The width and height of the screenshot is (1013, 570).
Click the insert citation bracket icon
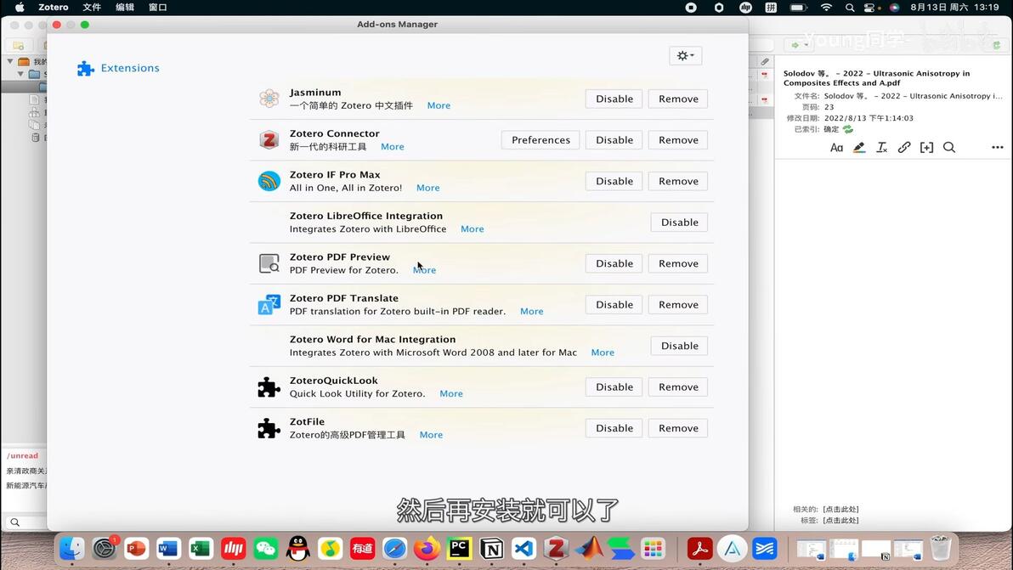[926, 147]
